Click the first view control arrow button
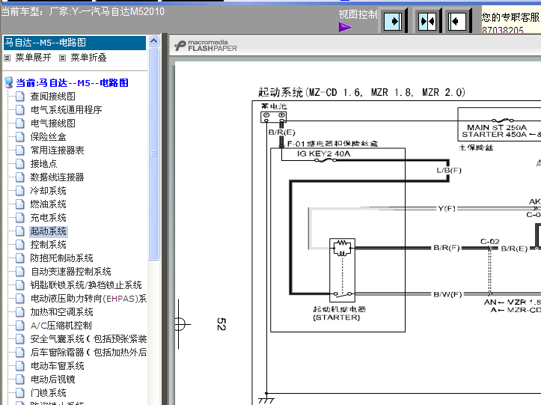This screenshot has width=541, height=405. click(x=393, y=22)
